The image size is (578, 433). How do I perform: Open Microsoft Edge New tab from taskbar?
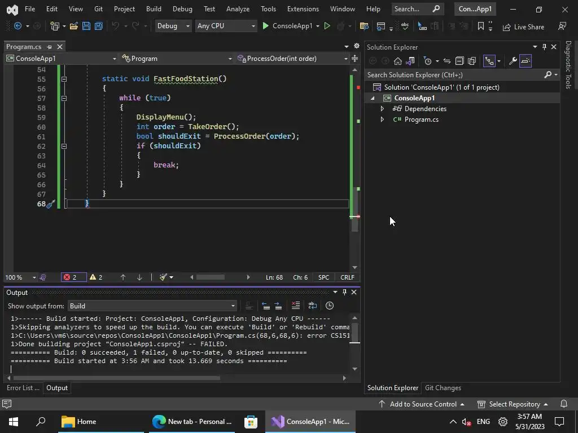tap(192, 422)
